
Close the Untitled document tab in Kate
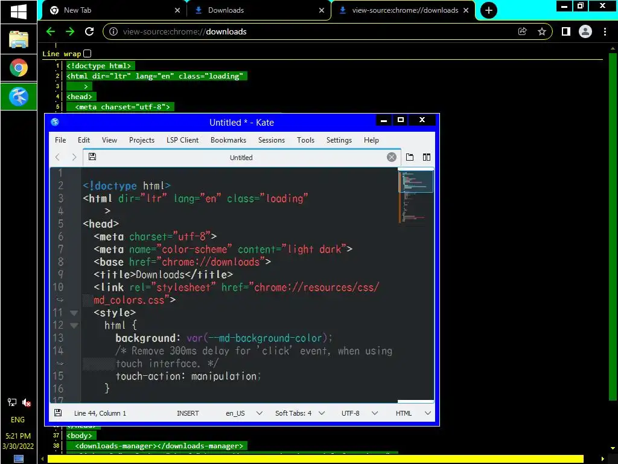coord(391,158)
